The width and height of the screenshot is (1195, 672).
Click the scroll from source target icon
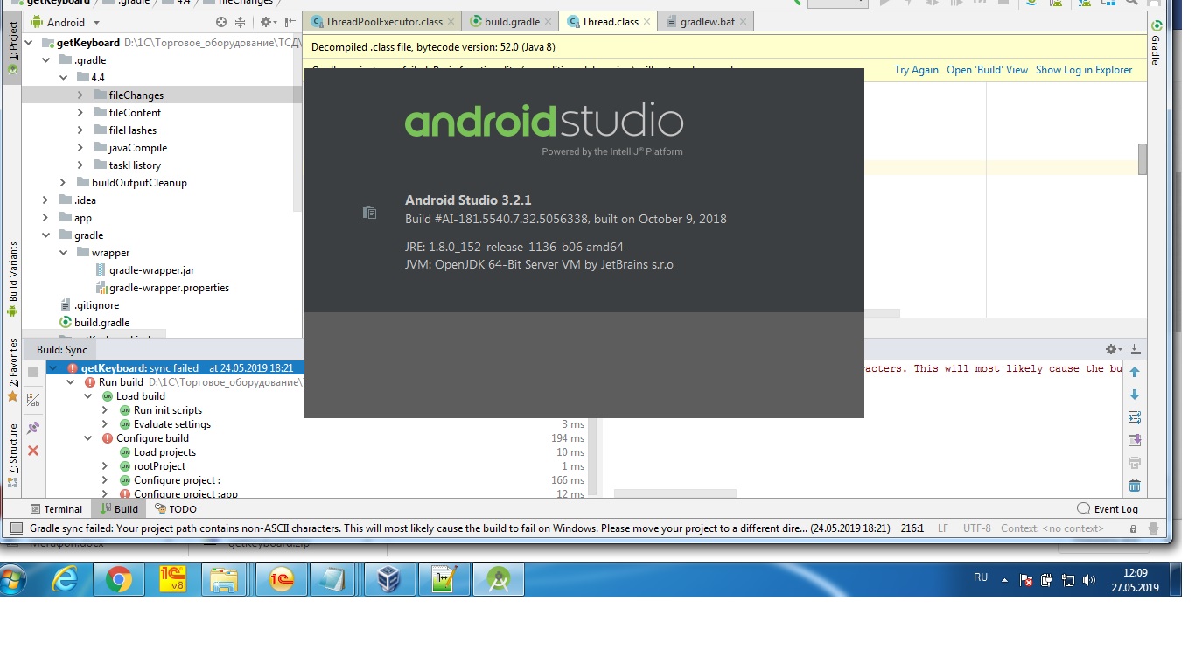221,22
